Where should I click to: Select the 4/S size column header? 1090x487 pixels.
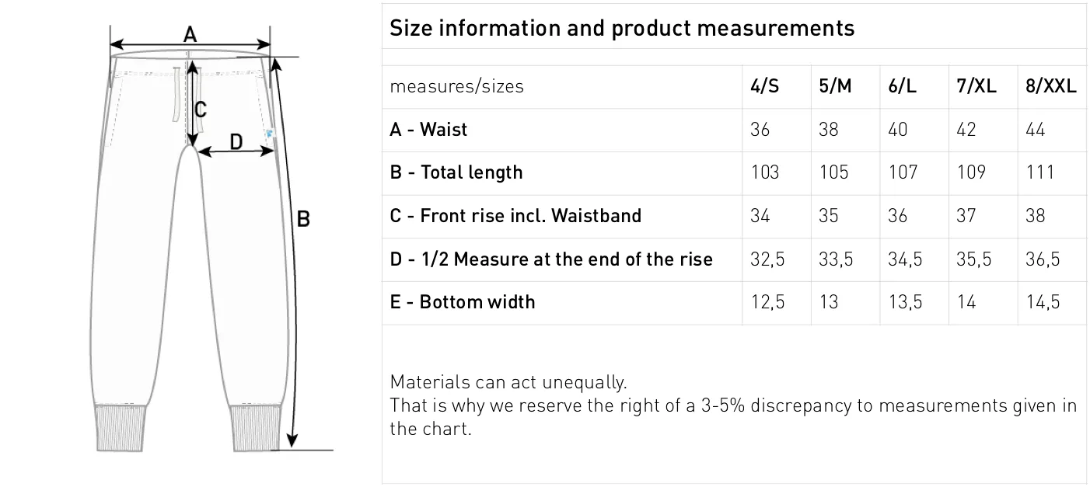pos(764,86)
